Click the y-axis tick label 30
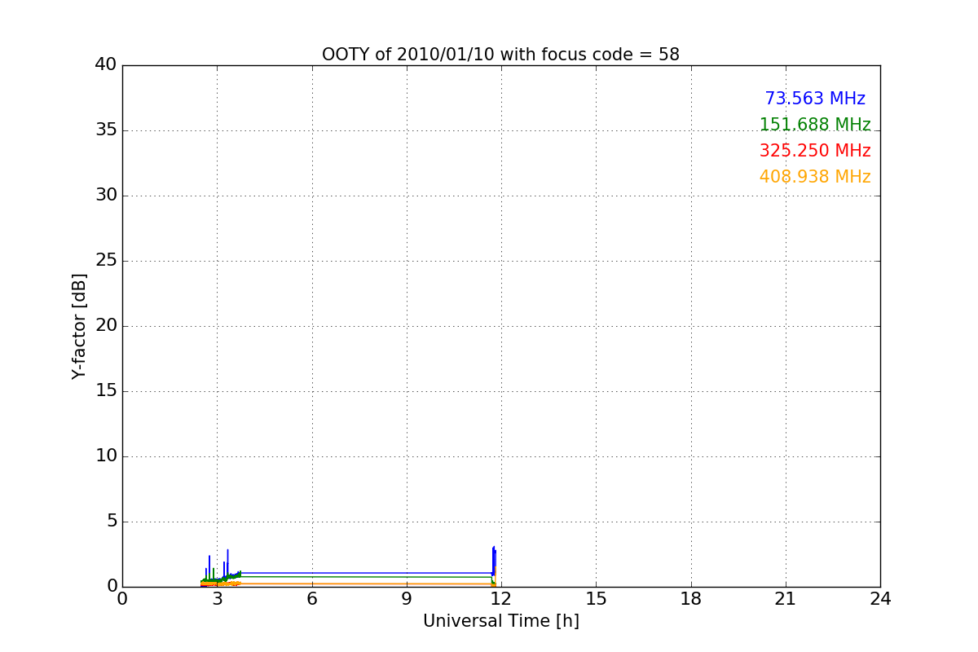 106,196
